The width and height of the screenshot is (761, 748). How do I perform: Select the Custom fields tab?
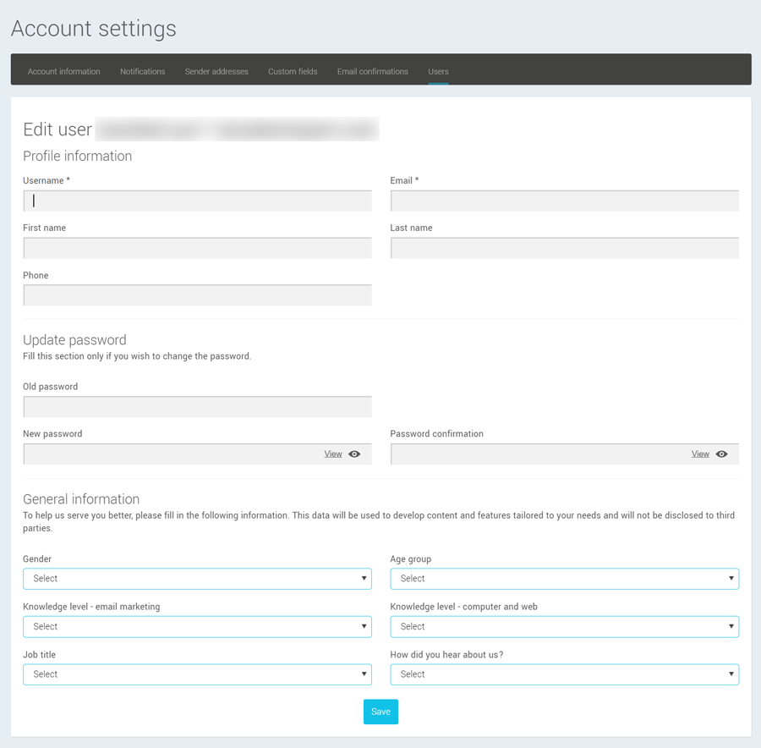coord(293,72)
